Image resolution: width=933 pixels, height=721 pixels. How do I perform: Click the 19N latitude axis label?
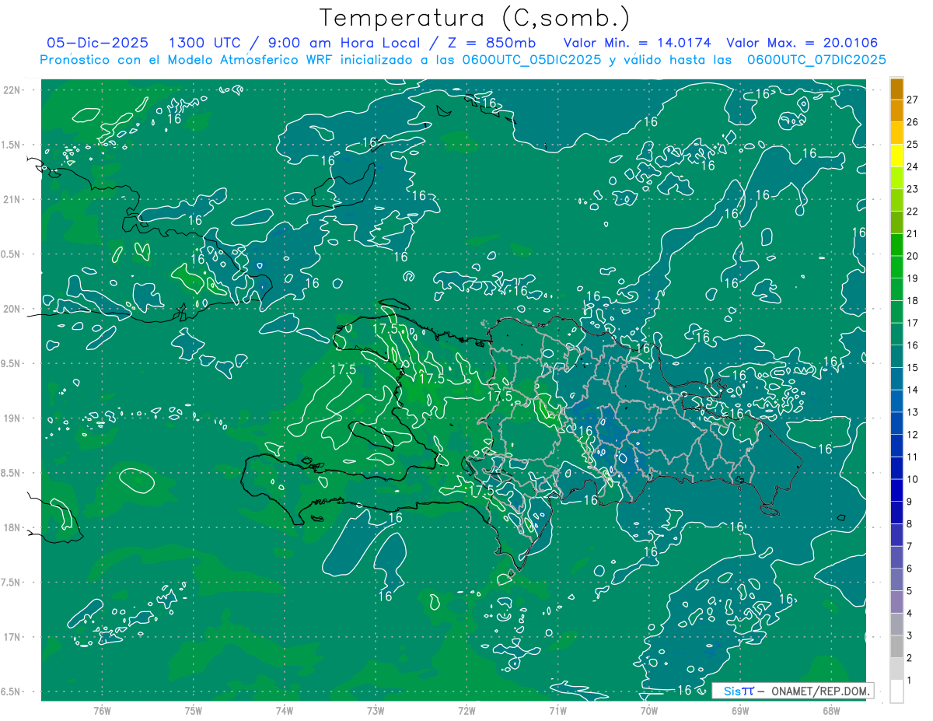[12, 418]
